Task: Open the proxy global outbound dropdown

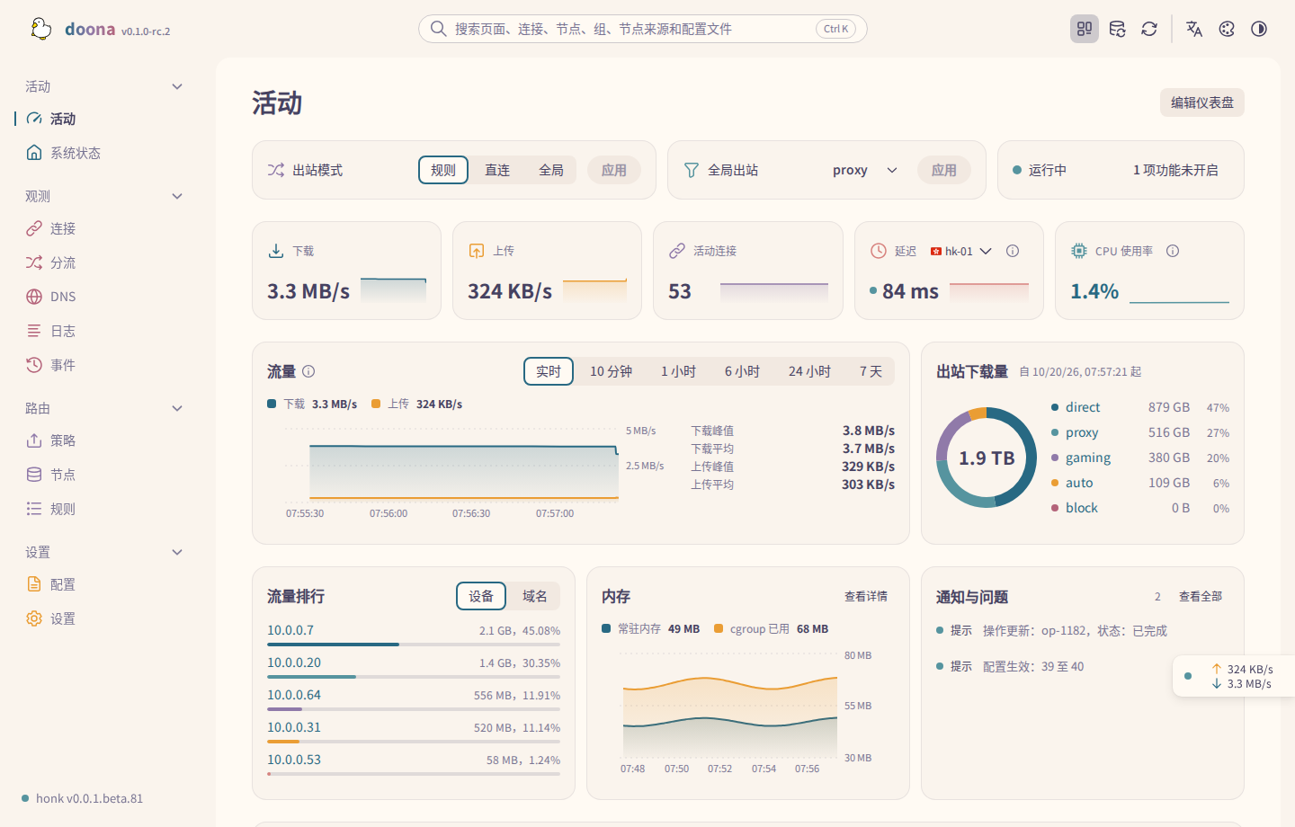Action: (x=865, y=170)
